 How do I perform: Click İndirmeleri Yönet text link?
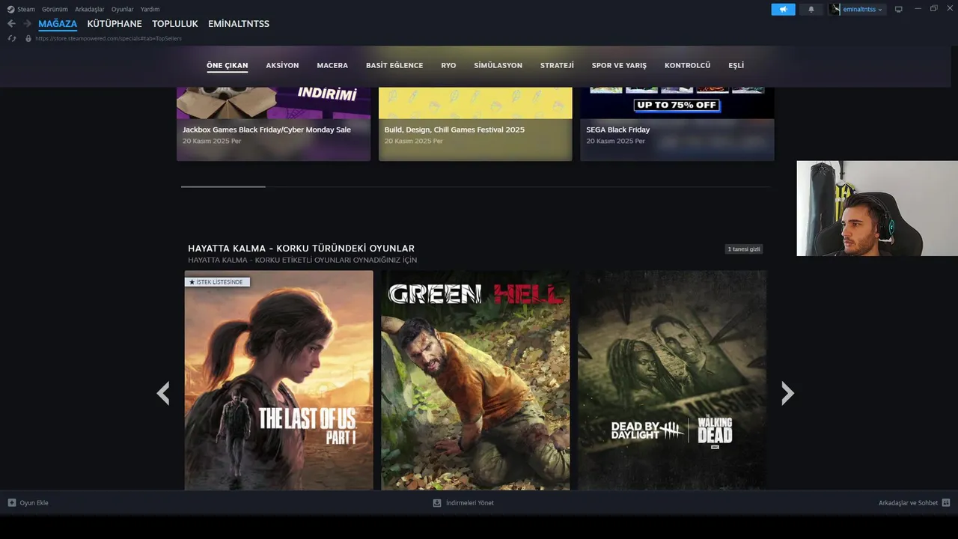click(x=470, y=503)
